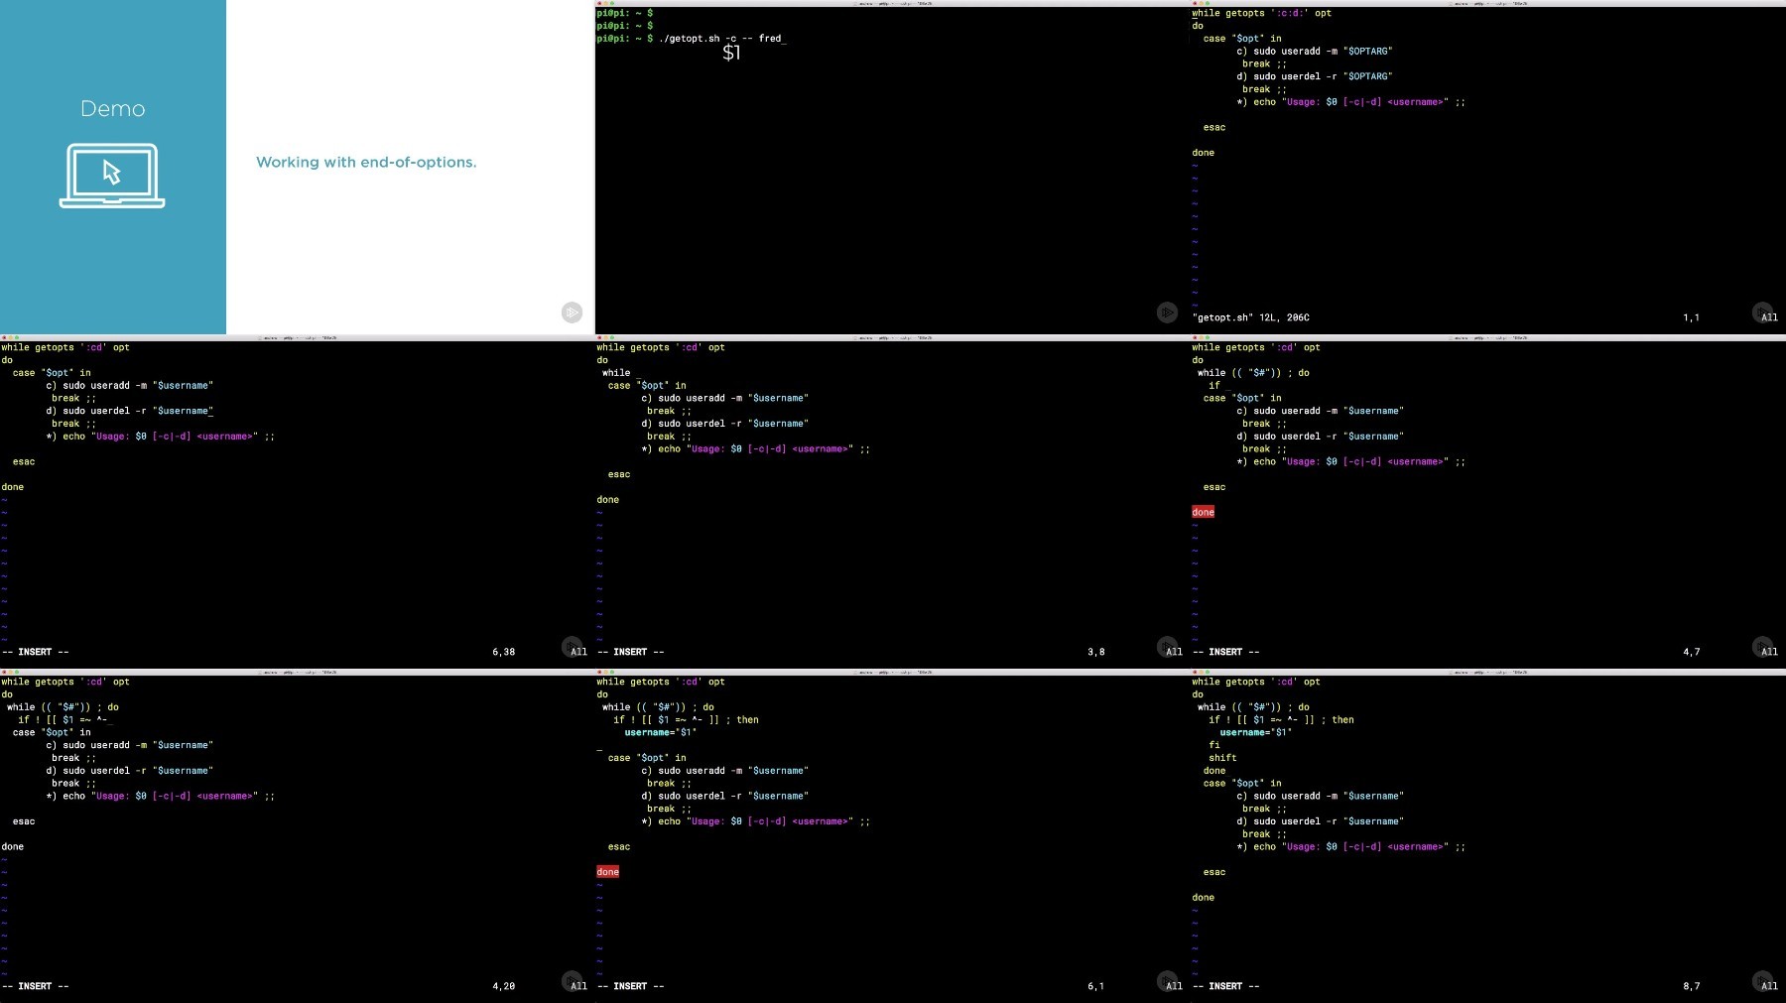Click "-- INSERT --" in the 8,7 frame

click(1225, 986)
